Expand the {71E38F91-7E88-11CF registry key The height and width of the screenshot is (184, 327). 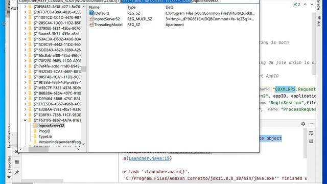tap(25, 114)
